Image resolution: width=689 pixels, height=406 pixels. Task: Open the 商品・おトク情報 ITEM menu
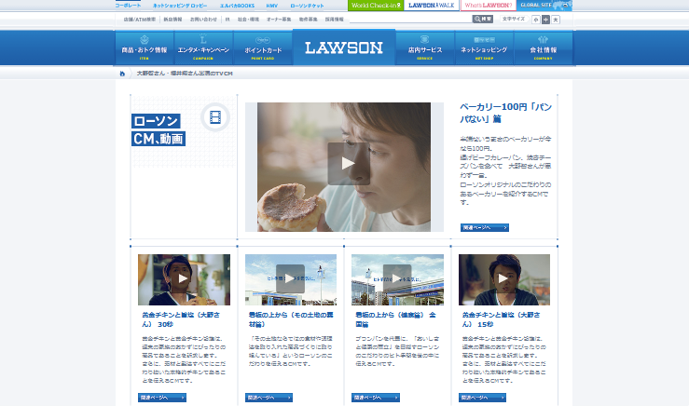[x=145, y=48]
